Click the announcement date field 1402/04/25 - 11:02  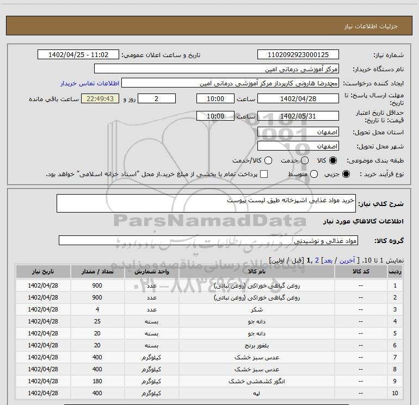tap(78, 55)
